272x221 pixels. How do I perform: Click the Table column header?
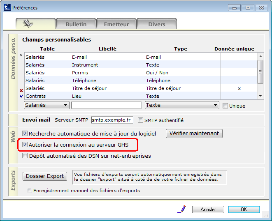(x=47, y=49)
